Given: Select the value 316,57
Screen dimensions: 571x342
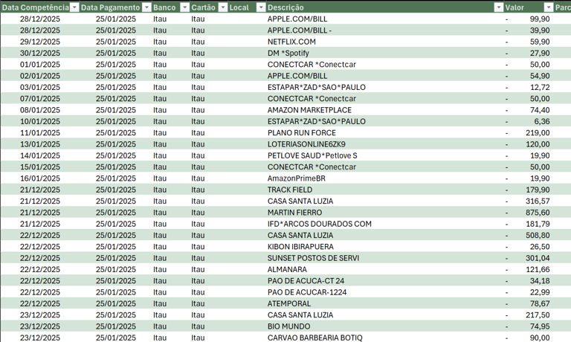Looking at the screenshot, I should tap(538, 201).
